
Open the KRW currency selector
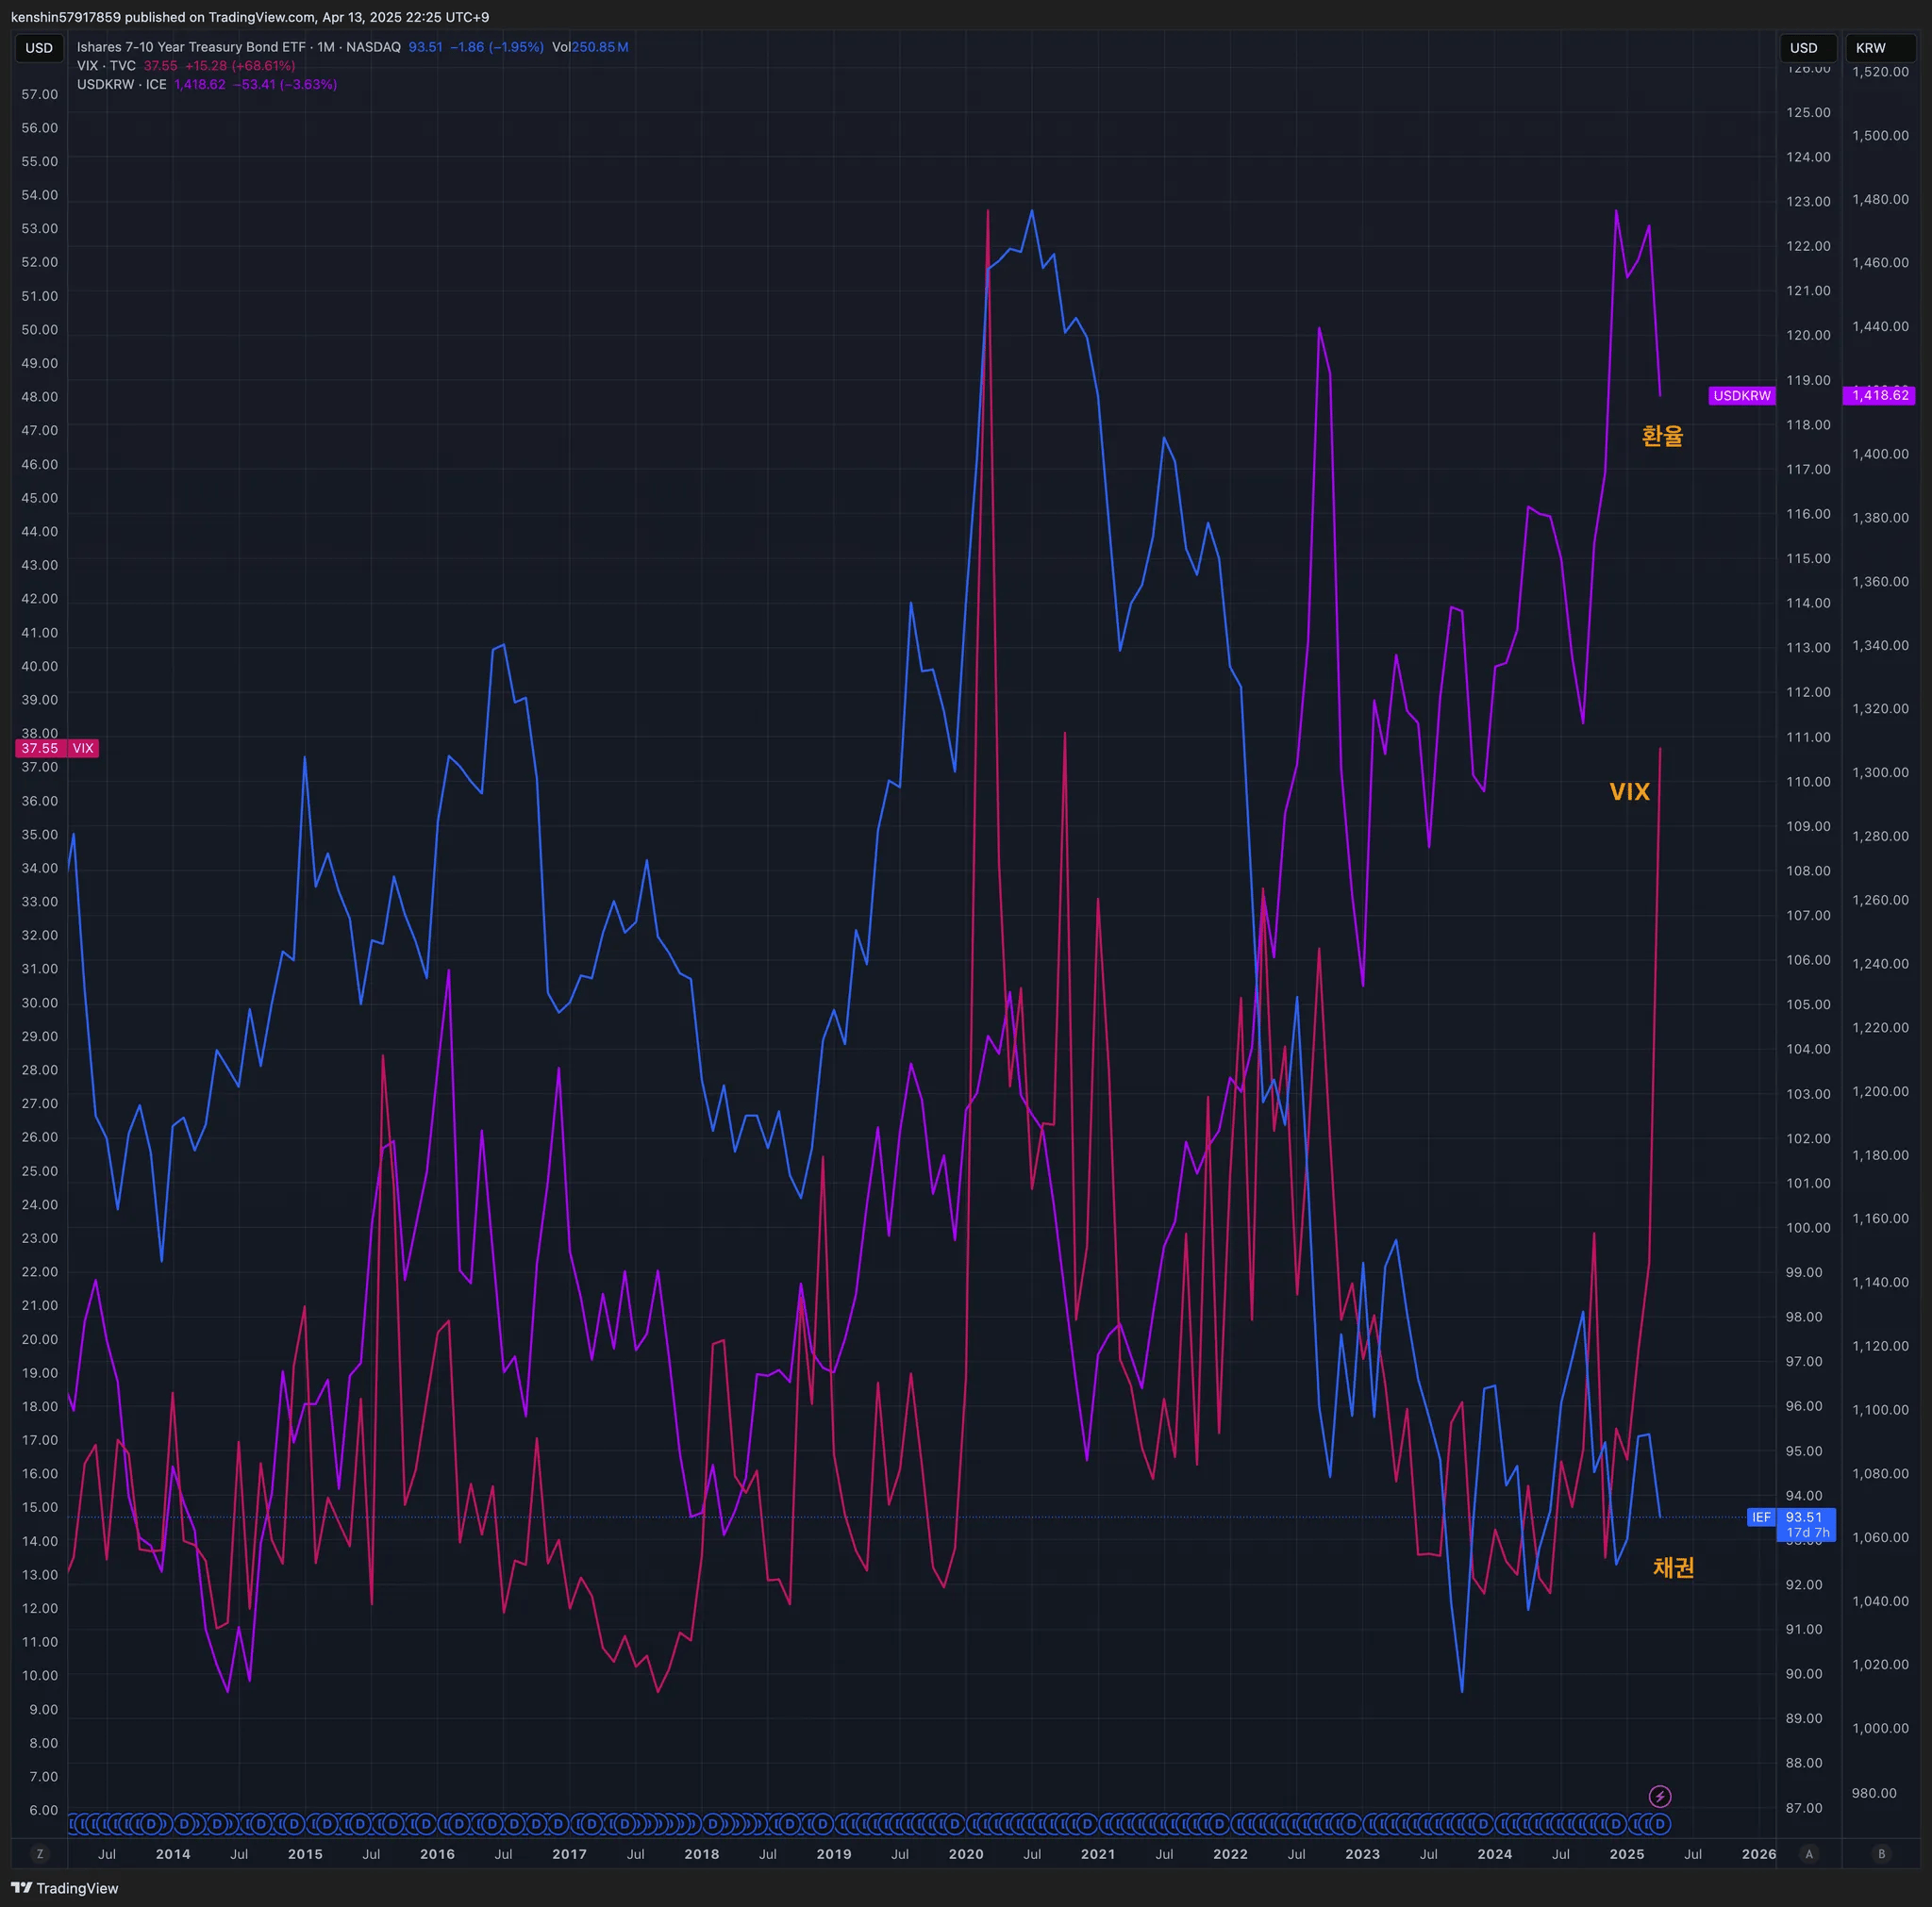click(x=1878, y=48)
